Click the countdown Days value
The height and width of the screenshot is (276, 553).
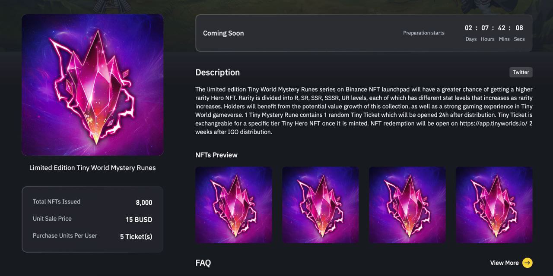[469, 28]
